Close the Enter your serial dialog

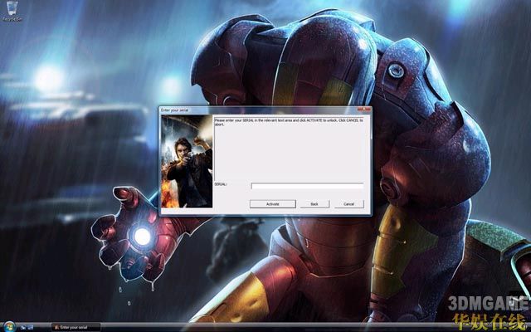coord(364,110)
